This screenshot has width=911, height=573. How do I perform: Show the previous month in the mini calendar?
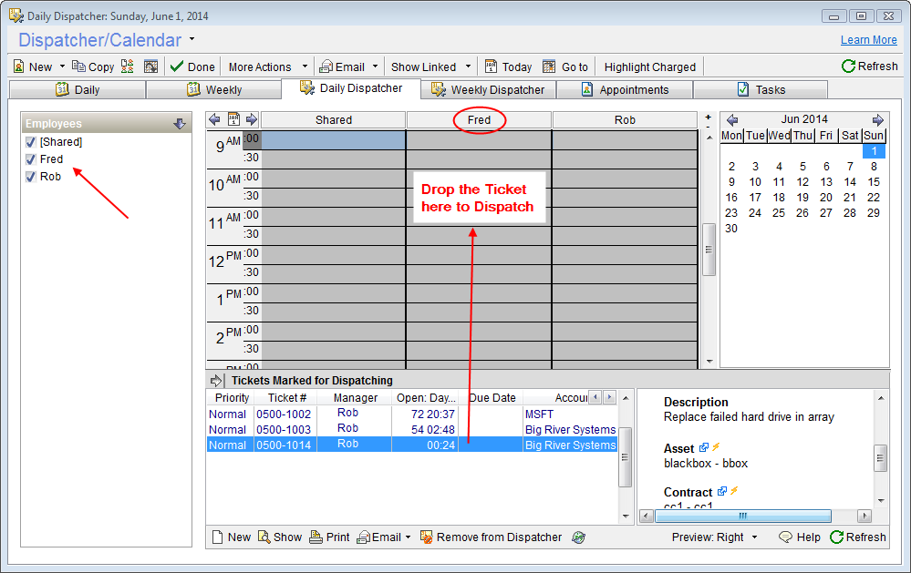click(x=732, y=119)
